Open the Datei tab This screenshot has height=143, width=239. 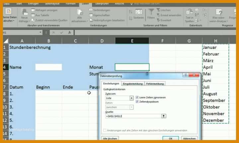pyautogui.click(x=7, y=4)
